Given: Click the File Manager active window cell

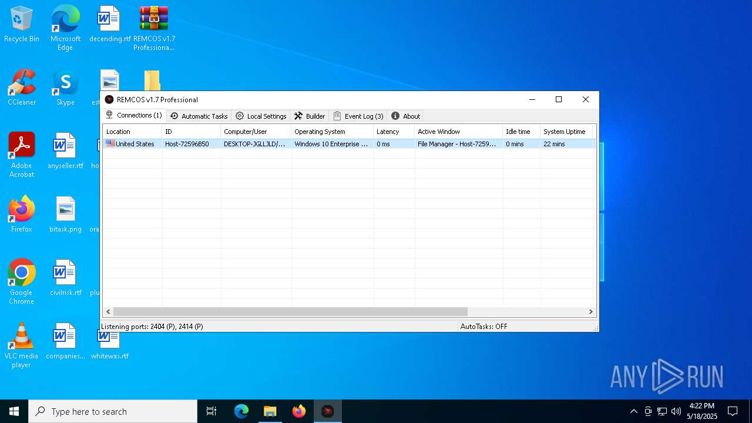Looking at the screenshot, I should pos(458,144).
